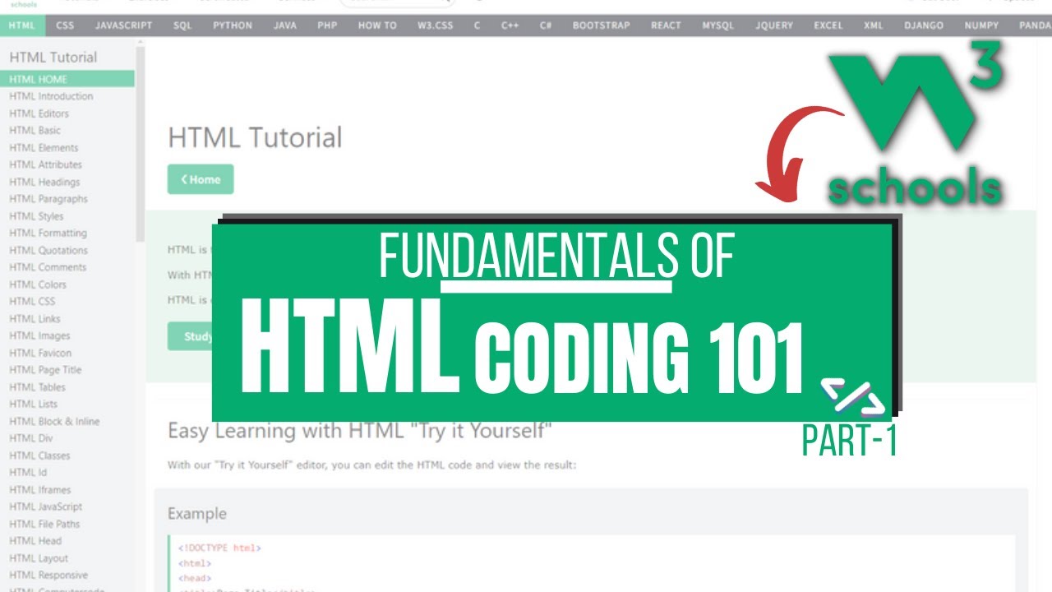Open HTML Layout lesson
The image size is (1052, 592).
pos(39,558)
